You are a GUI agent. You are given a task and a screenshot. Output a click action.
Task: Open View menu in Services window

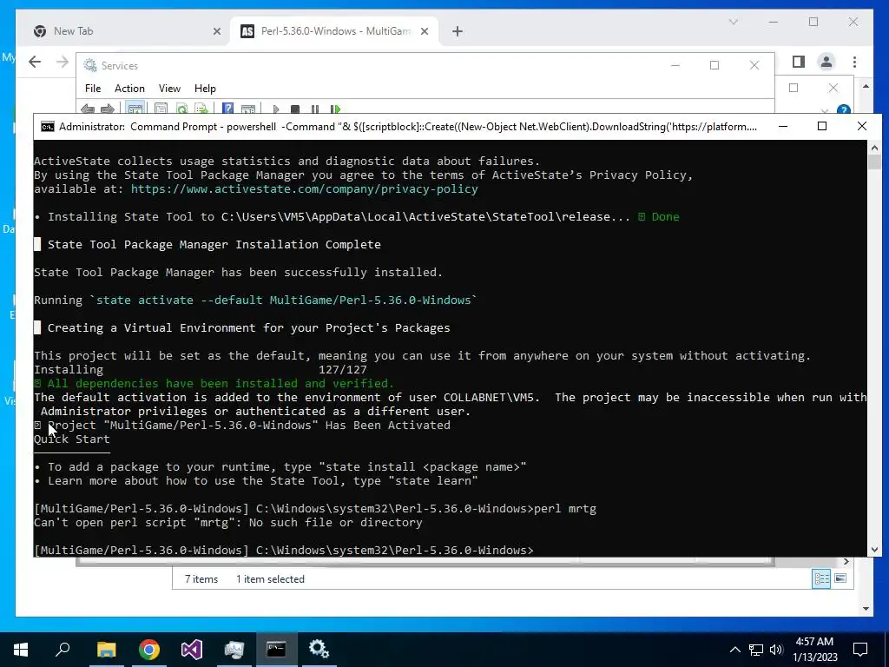(169, 89)
